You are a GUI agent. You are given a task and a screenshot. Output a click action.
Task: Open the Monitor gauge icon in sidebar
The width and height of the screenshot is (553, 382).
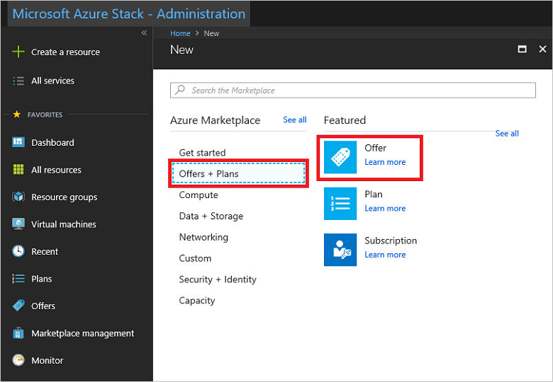coord(18,361)
